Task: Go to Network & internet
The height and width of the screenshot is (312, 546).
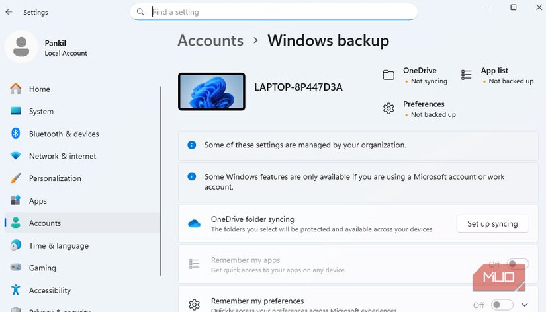Action: click(62, 156)
